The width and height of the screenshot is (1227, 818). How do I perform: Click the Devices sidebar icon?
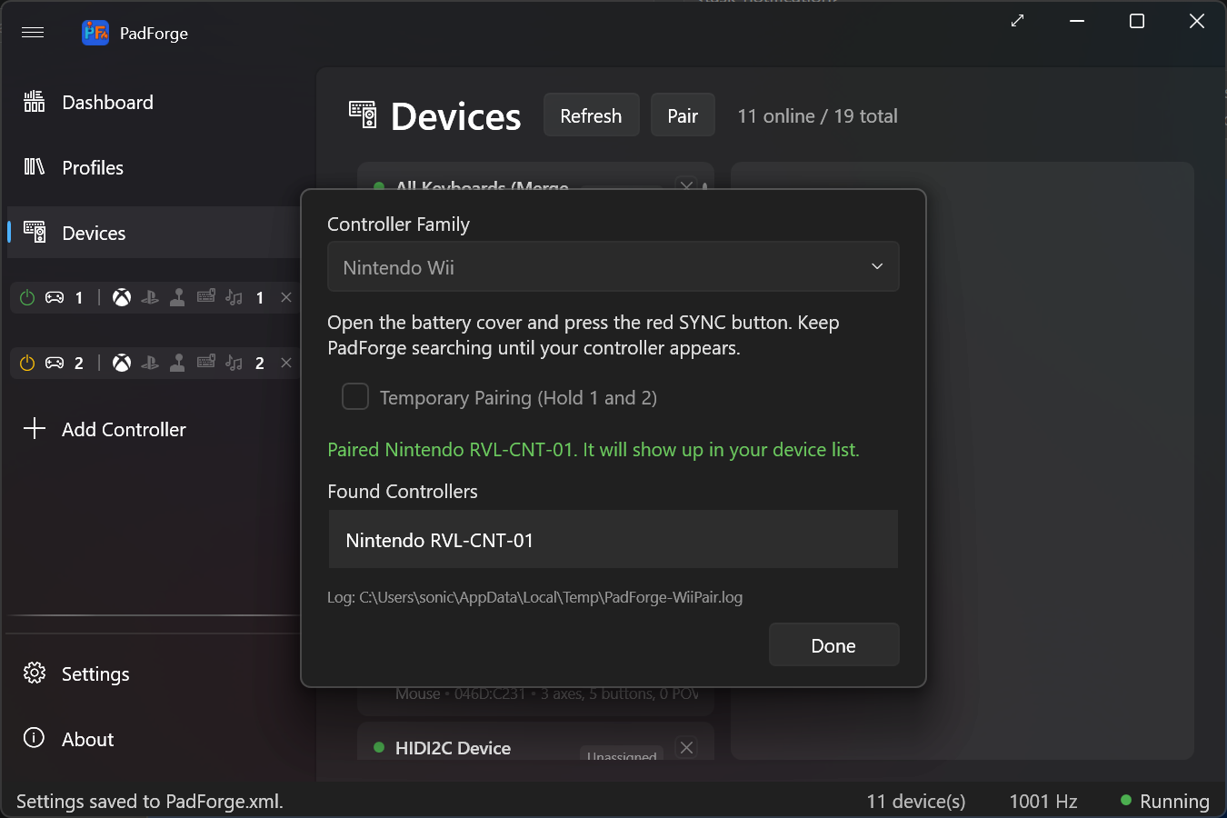pyautogui.click(x=35, y=232)
